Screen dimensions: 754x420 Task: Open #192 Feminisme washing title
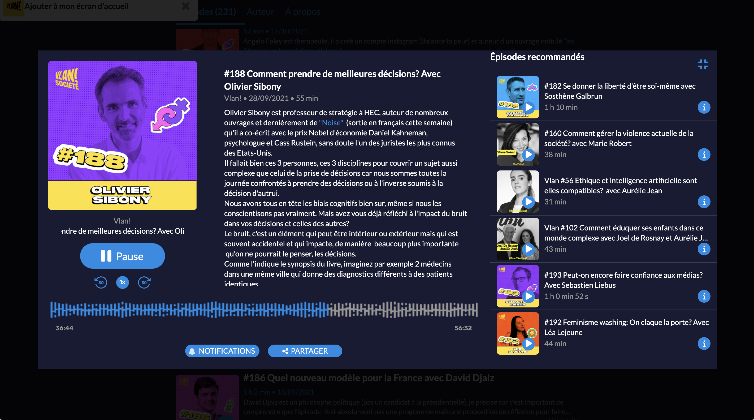tap(626, 327)
